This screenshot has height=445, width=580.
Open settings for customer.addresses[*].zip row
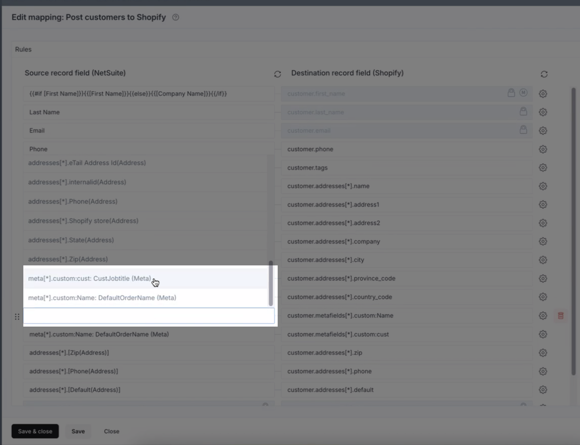pos(543,353)
